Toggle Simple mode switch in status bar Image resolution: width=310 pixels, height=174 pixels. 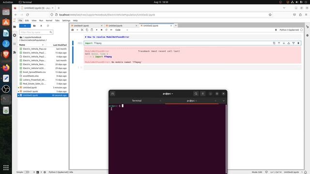click(27, 172)
